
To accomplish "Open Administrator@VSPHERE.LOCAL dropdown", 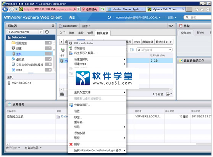I will pyautogui.click(x=138, y=18).
